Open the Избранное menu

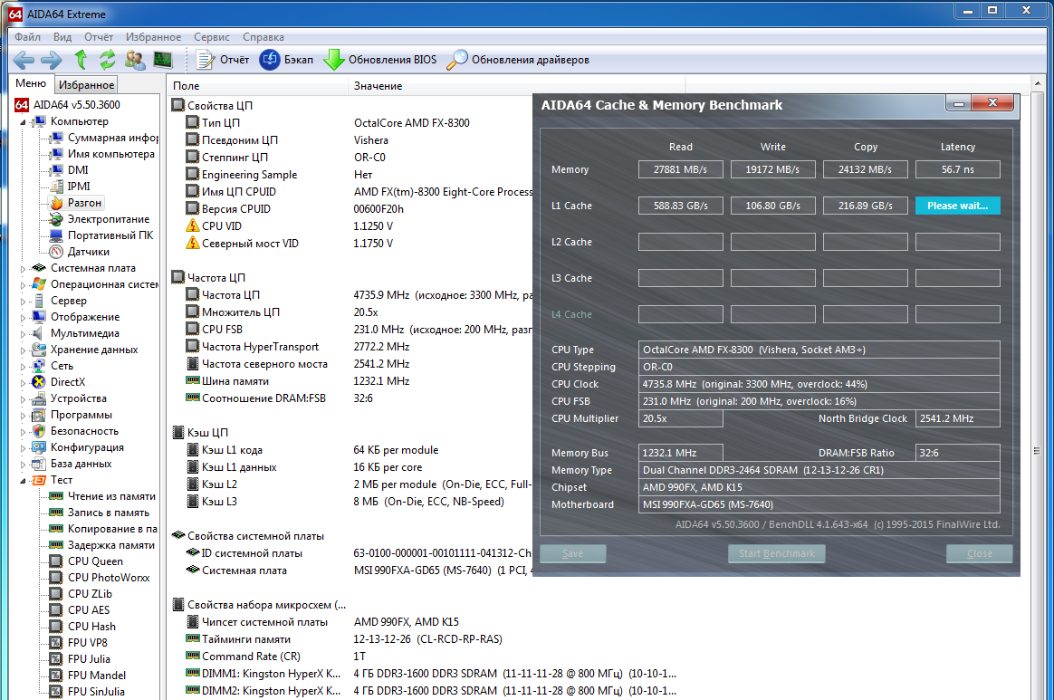coord(153,37)
